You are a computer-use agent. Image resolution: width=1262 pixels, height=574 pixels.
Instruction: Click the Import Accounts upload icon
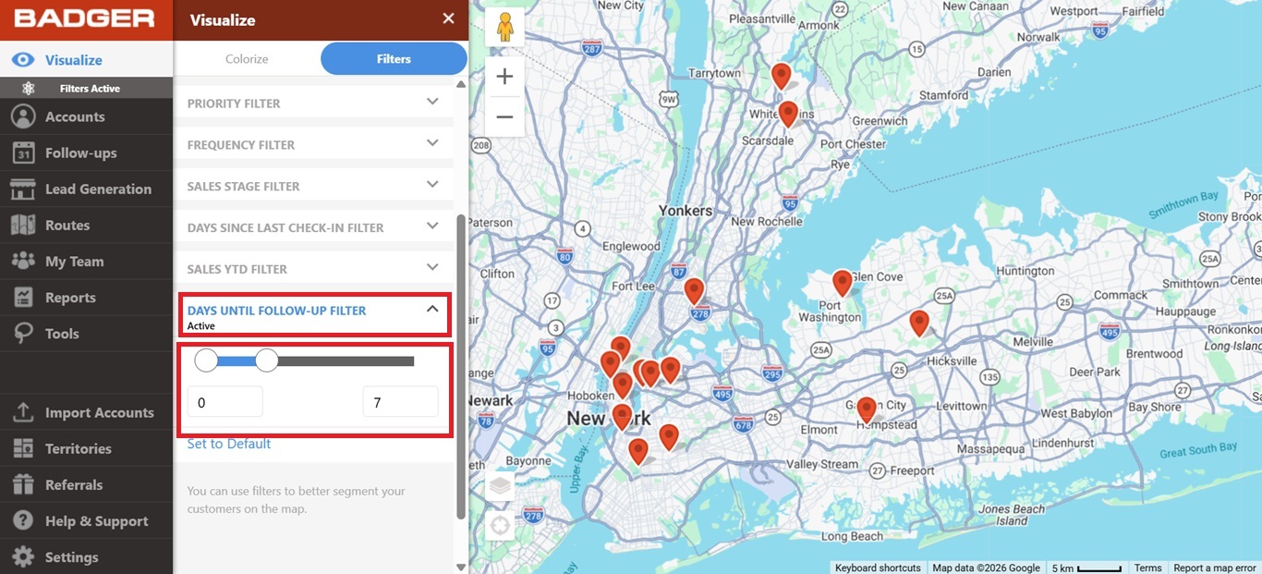click(x=23, y=412)
